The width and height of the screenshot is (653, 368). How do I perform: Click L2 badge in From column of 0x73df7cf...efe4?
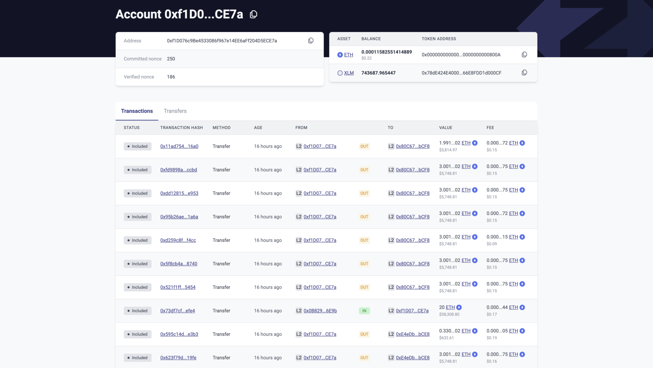pyautogui.click(x=299, y=311)
